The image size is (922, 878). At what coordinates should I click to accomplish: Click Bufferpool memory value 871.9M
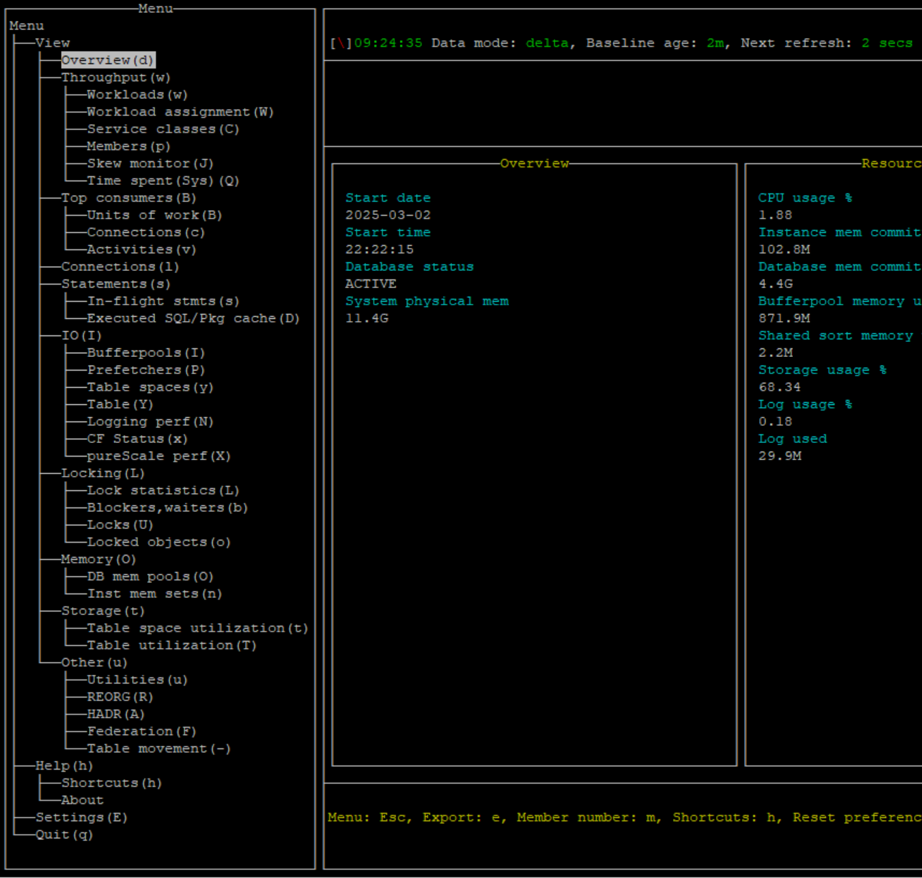pyautogui.click(x=784, y=318)
